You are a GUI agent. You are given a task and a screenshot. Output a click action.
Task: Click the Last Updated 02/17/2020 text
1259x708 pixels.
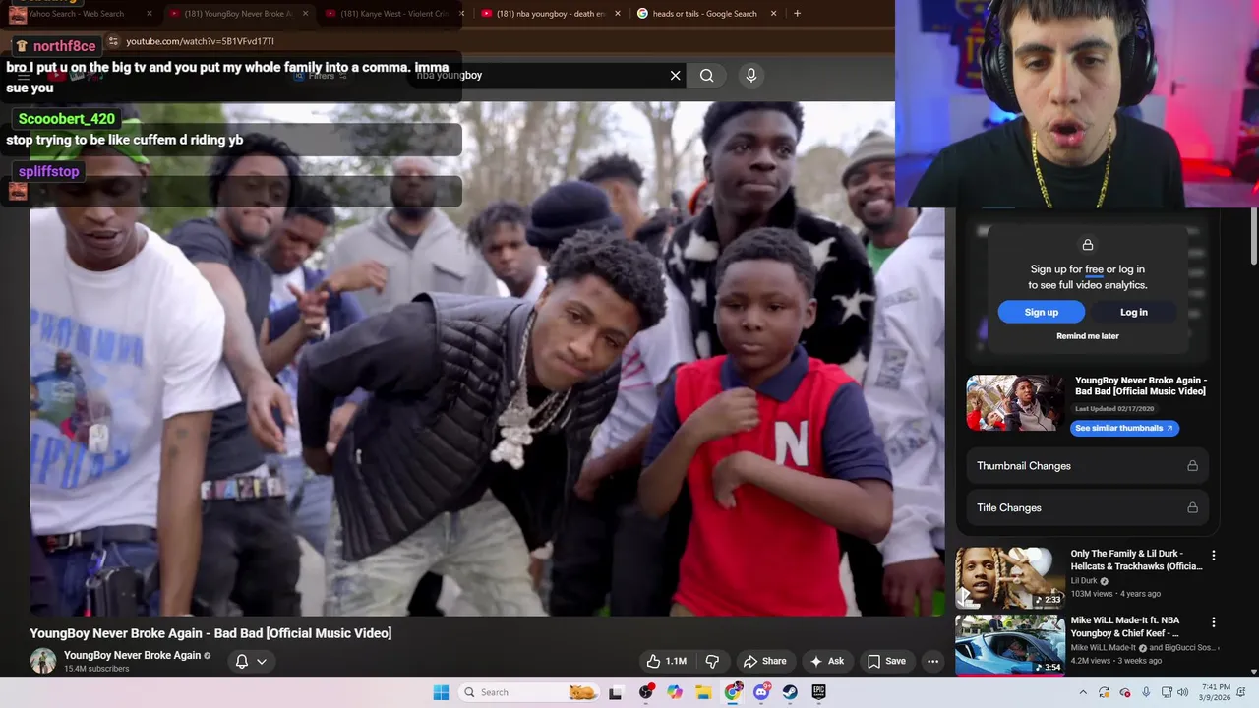coord(1114,408)
